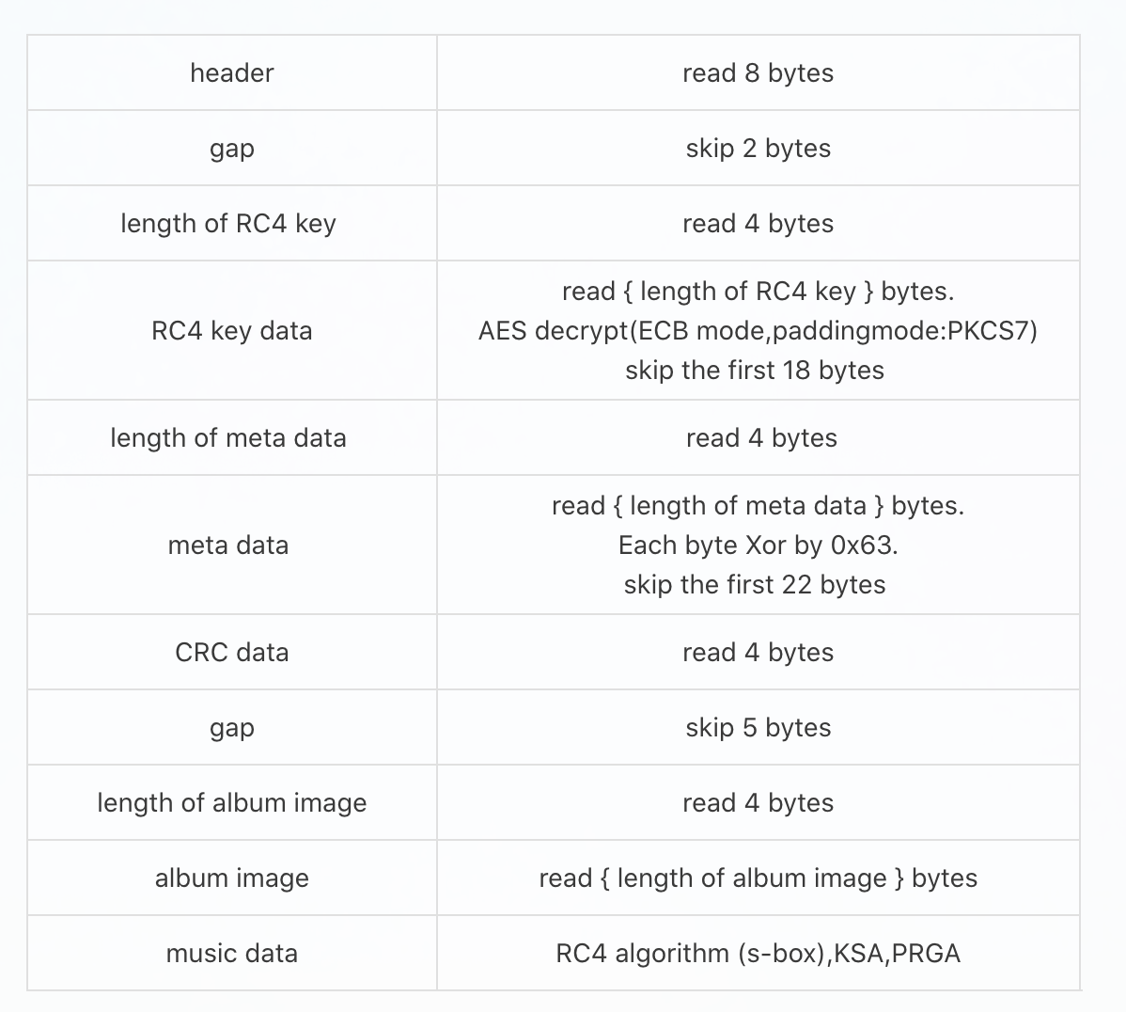Select the "music data" cell
Screen dimensions: 1126x1012
tap(231, 954)
